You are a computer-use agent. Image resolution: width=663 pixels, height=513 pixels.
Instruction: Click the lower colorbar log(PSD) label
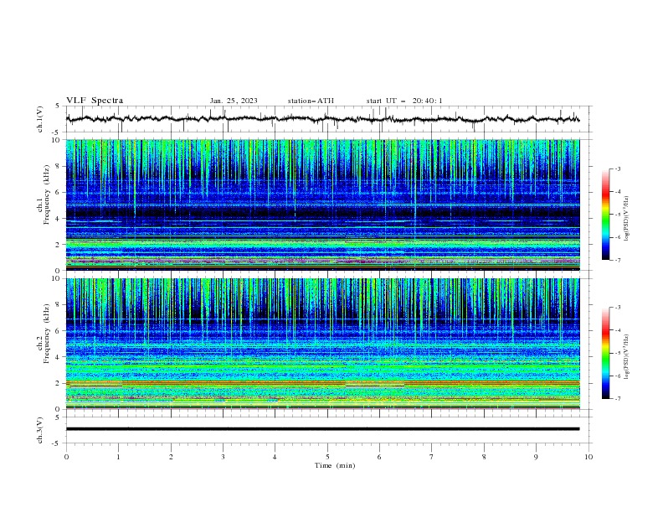click(627, 356)
